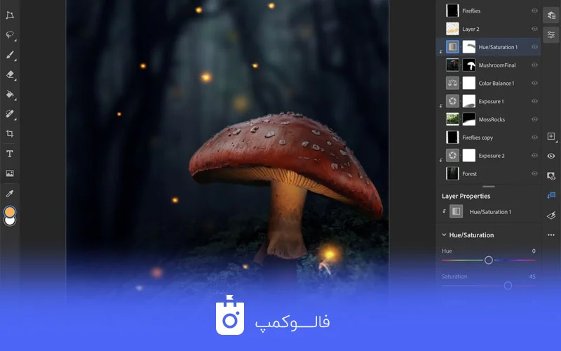The width and height of the screenshot is (561, 351).
Task: Click the "Exposure 1" layer name
Action: pyautogui.click(x=491, y=101)
